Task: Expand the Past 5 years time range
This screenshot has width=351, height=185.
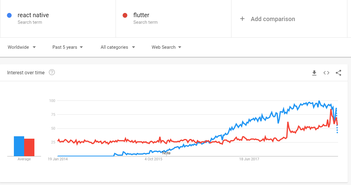Action: click(x=68, y=47)
